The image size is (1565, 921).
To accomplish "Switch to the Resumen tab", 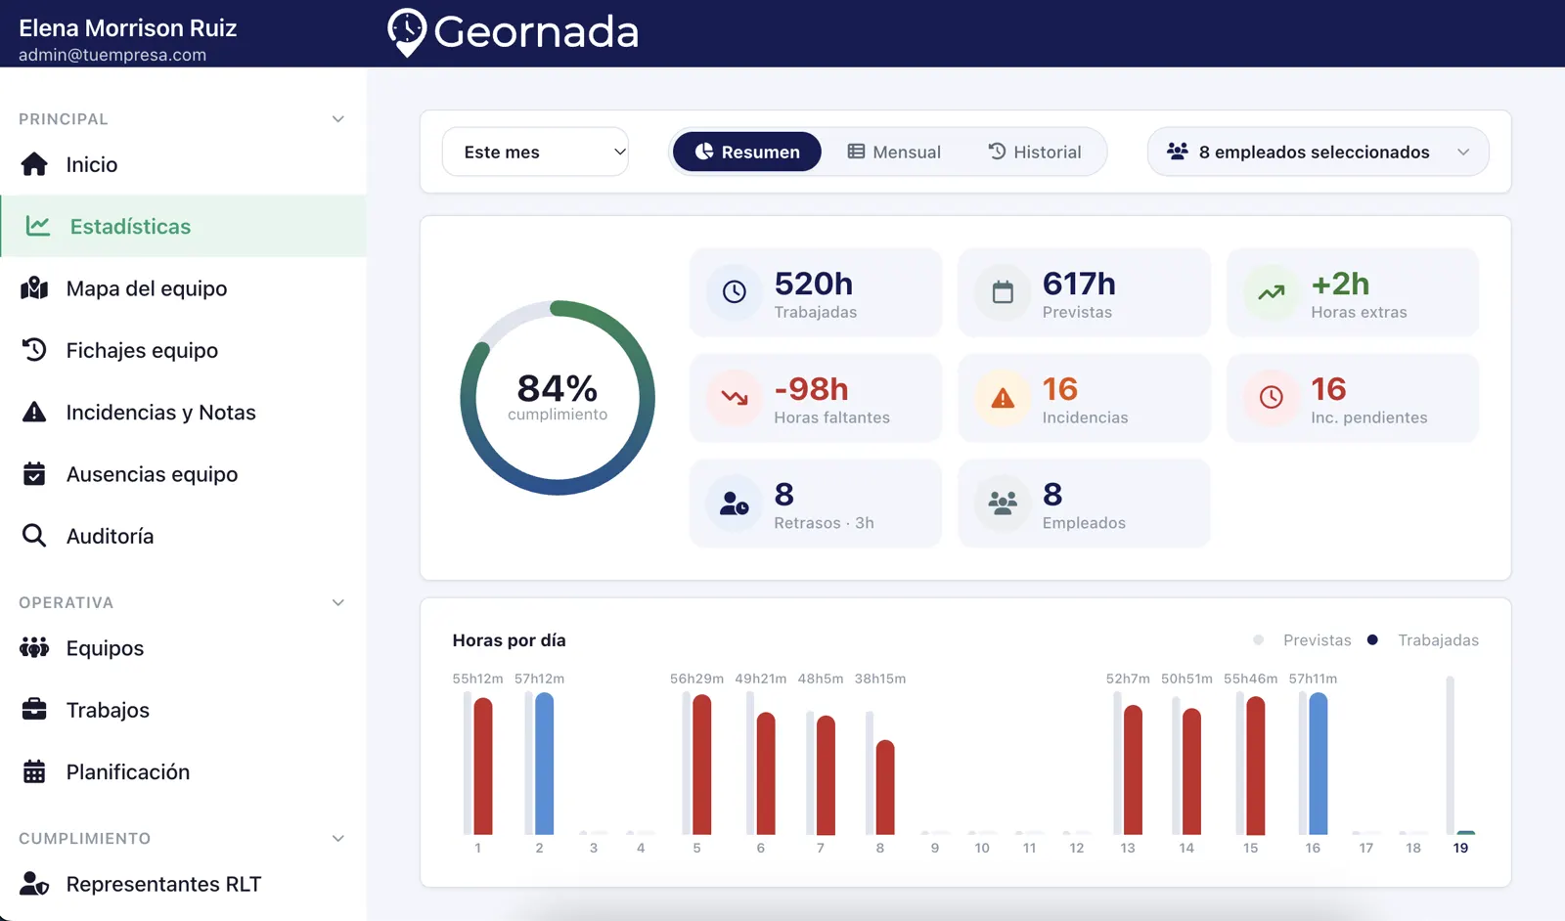I will [747, 152].
